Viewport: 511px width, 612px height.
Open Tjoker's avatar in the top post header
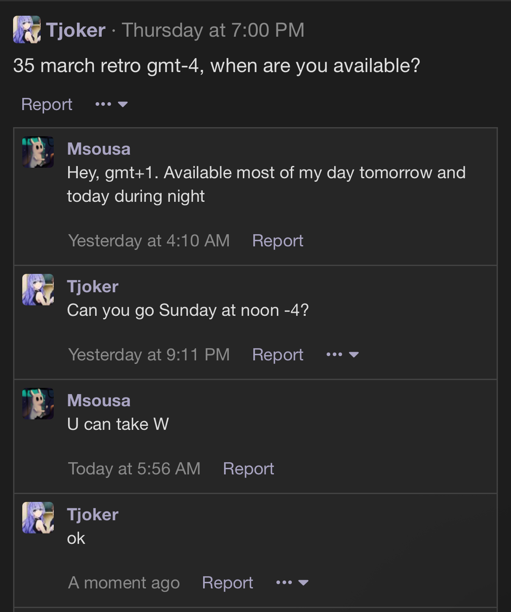click(x=27, y=30)
